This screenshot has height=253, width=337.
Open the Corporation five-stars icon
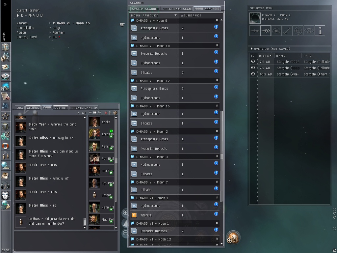click(x=5, y=116)
